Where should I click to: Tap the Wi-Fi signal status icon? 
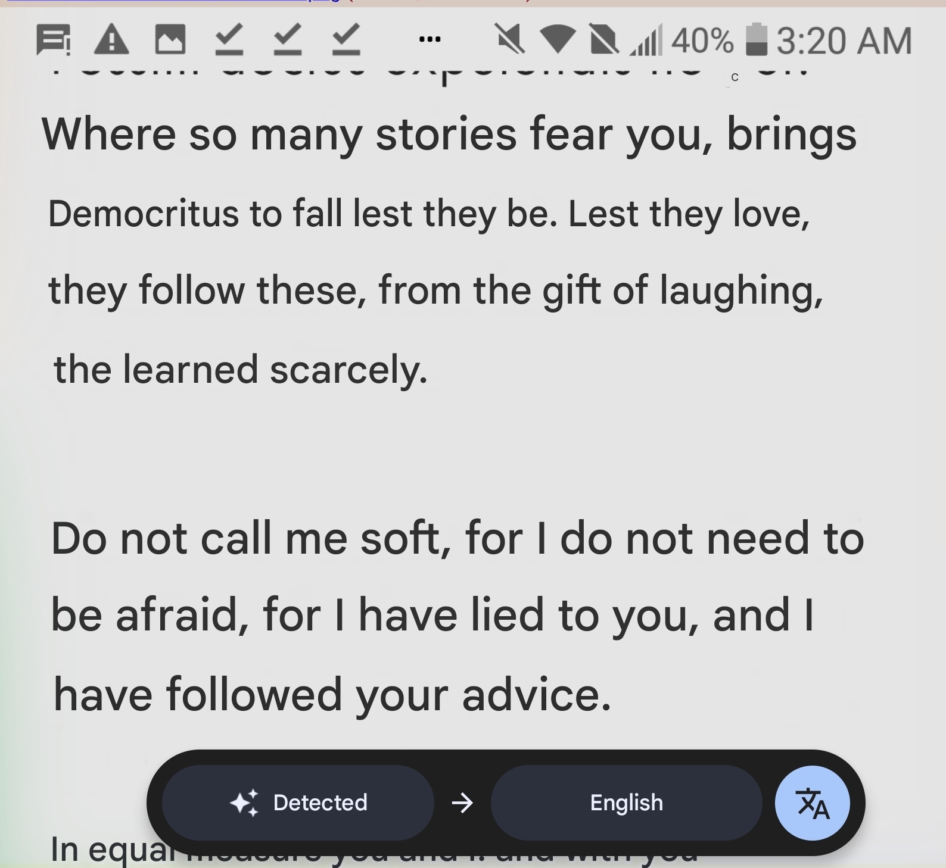[558, 40]
